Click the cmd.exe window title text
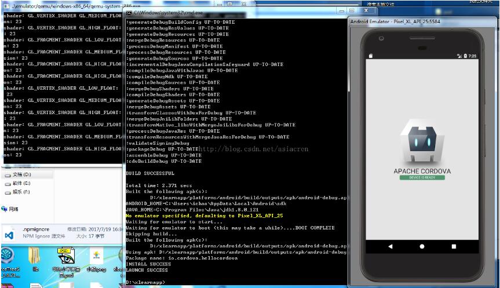The width and height of the screenshot is (500, 288). 168,13
